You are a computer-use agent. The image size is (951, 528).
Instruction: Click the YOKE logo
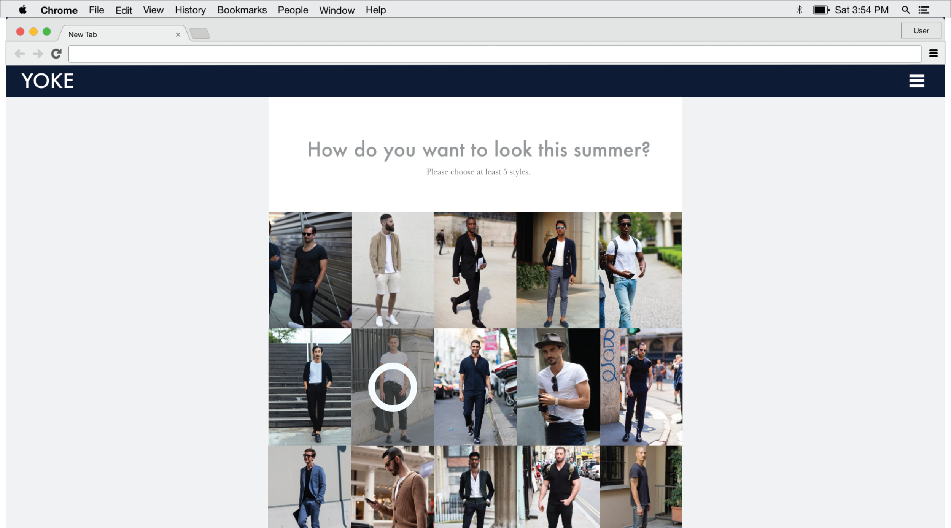tap(48, 81)
